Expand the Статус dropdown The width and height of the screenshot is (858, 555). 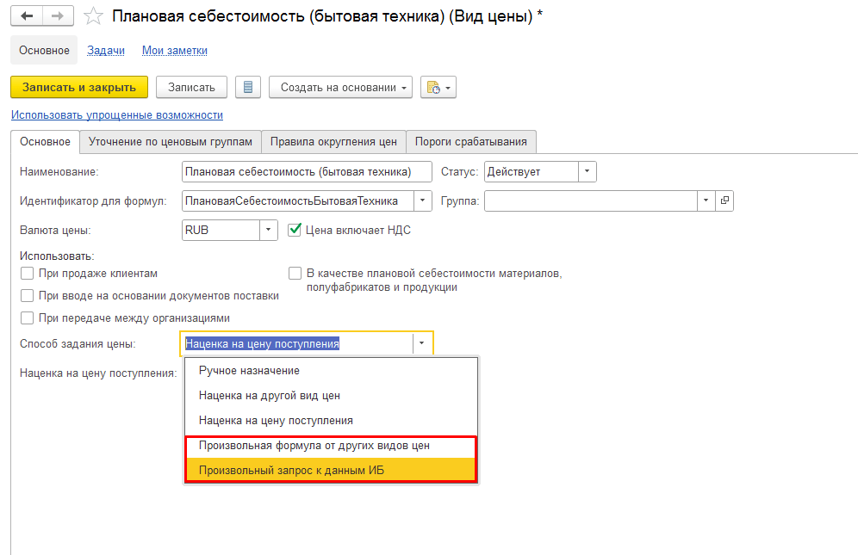click(587, 171)
